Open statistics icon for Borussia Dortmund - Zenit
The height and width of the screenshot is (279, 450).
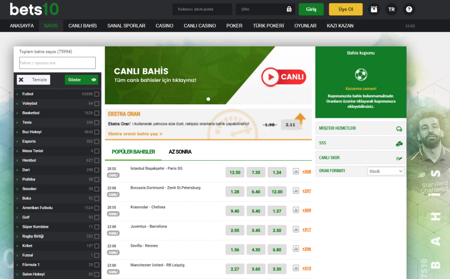(x=296, y=191)
